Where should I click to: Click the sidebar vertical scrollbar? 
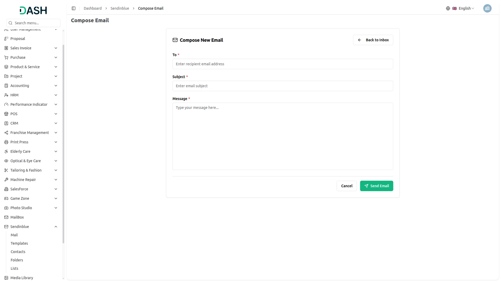[63, 144]
